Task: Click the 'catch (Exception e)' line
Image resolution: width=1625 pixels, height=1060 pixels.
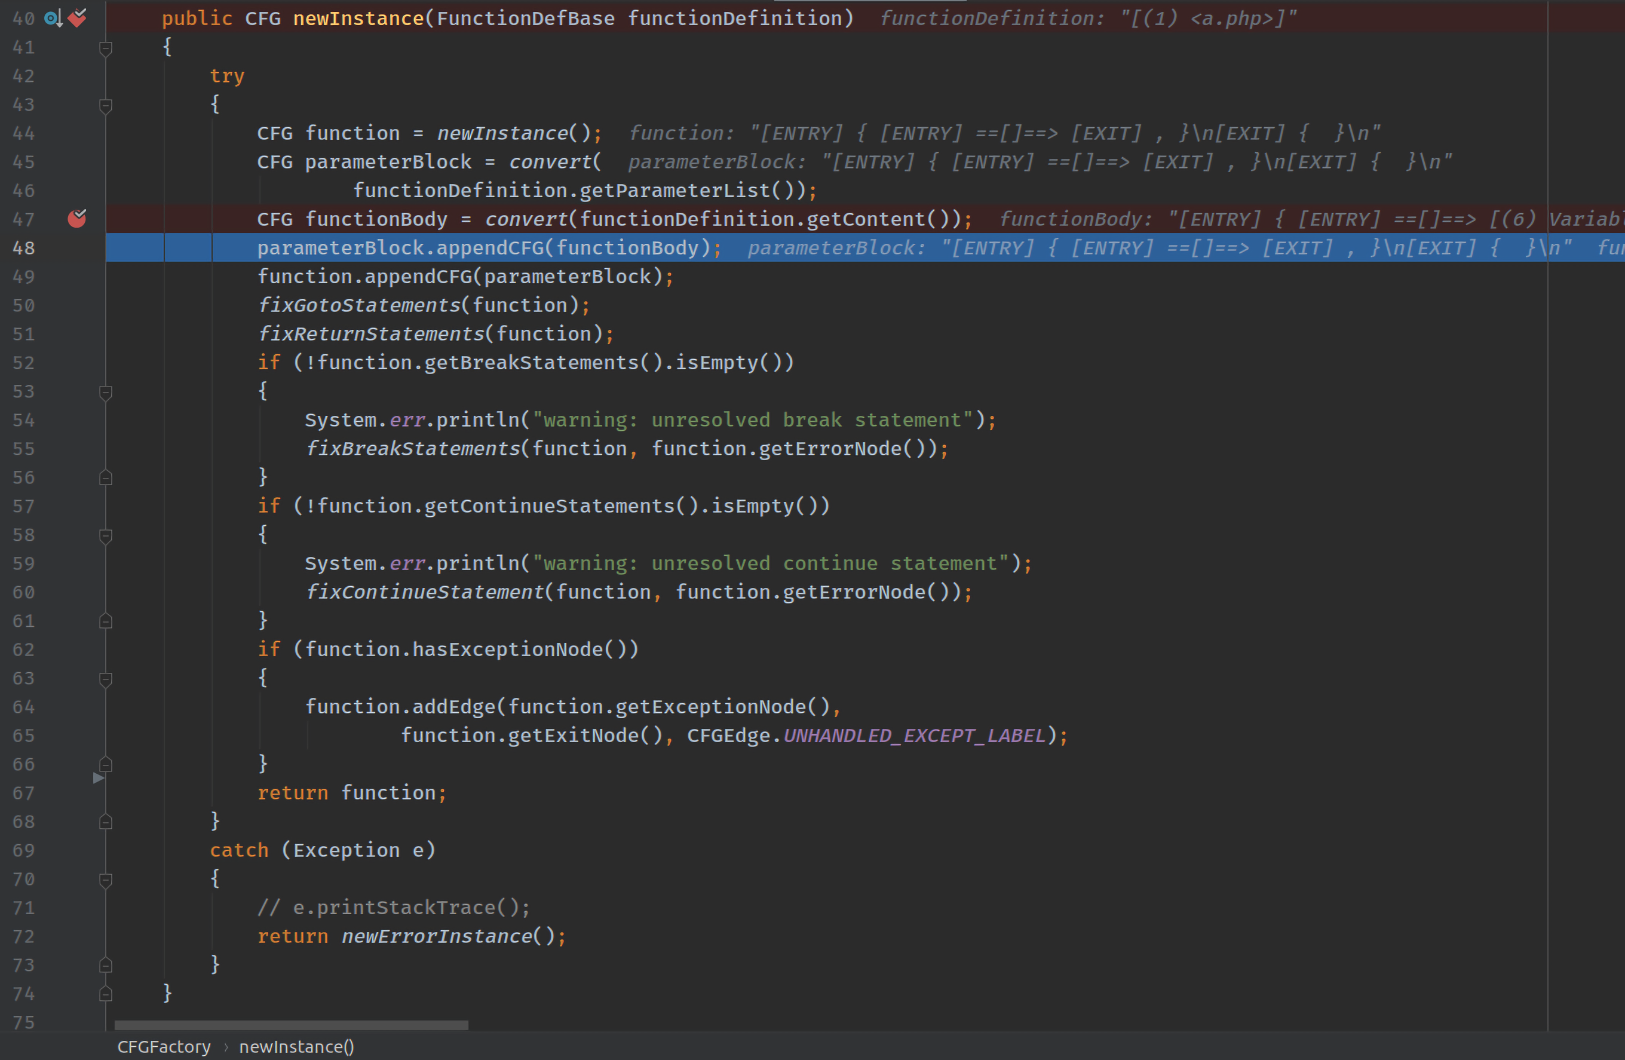Action: pos(322,850)
